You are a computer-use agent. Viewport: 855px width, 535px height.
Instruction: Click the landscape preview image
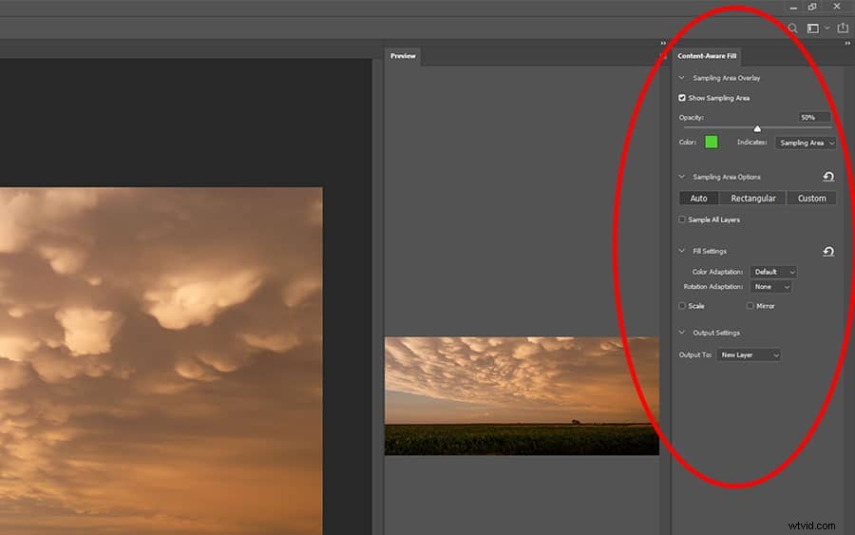pyautogui.click(x=522, y=396)
